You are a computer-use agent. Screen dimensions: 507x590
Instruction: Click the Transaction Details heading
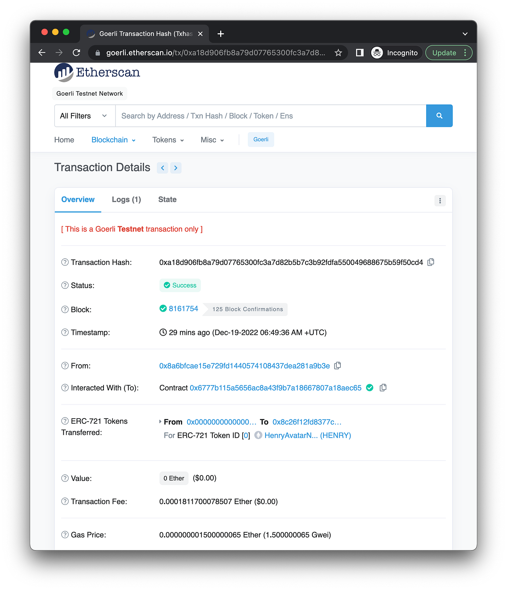pos(102,167)
